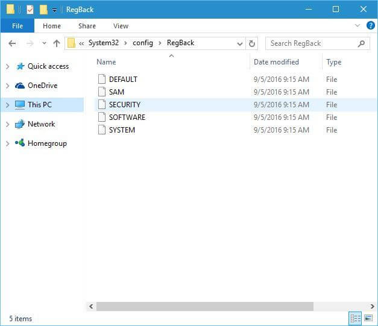The width and height of the screenshot is (378, 326).
Task: Expand the Homegroup tree node
Action: click(7, 143)
